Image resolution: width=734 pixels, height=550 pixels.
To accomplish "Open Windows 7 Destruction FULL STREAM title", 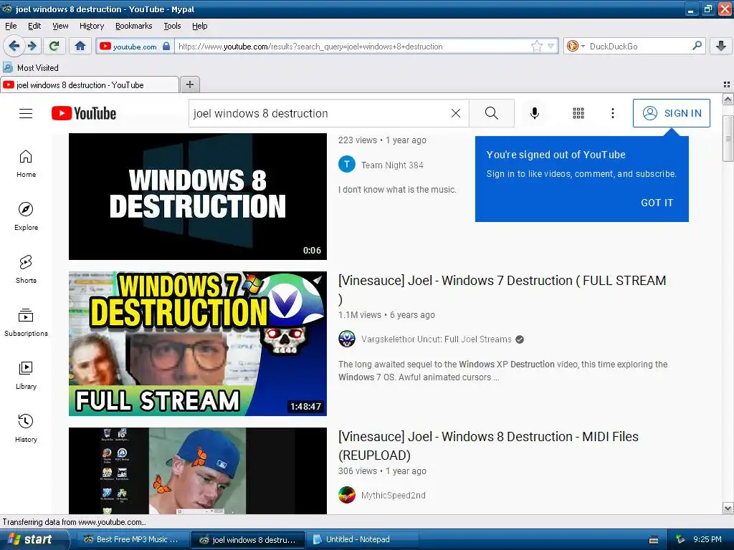I will pyautogui.click(x=502, y=289).
